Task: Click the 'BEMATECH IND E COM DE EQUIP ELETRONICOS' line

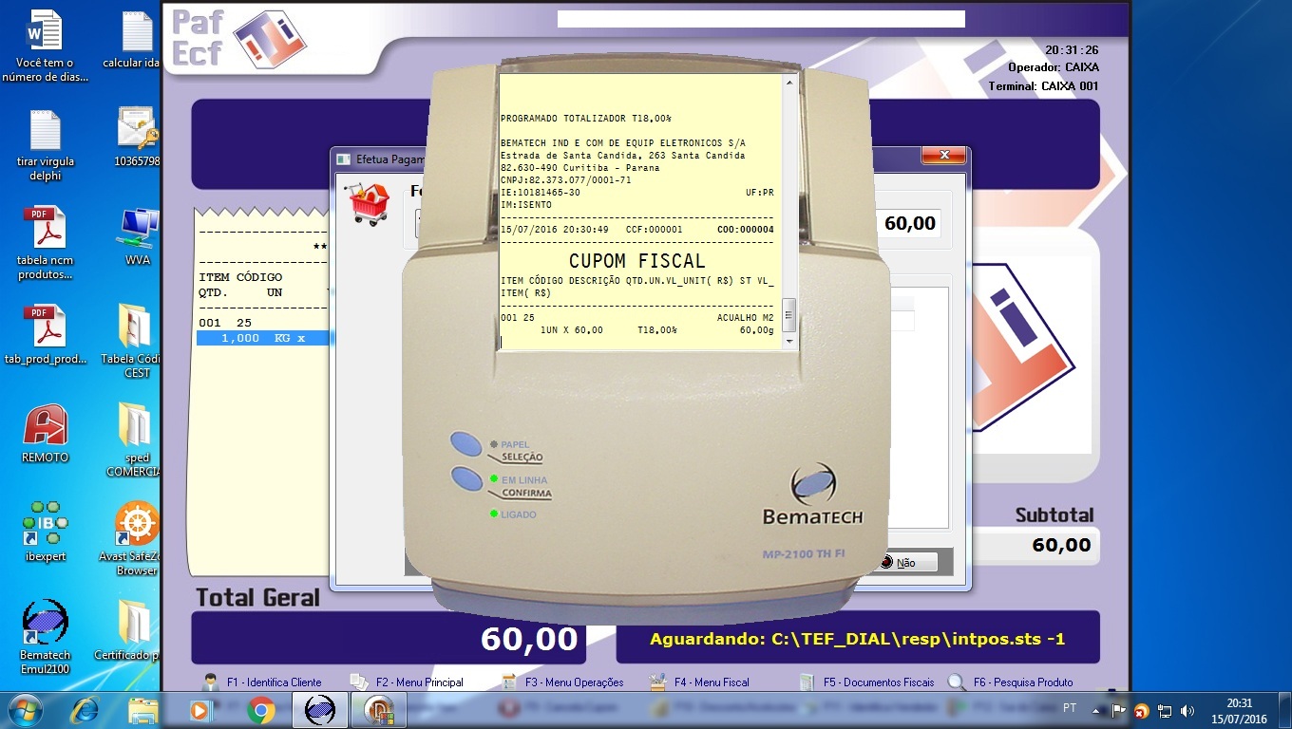Action: point(622,143)
